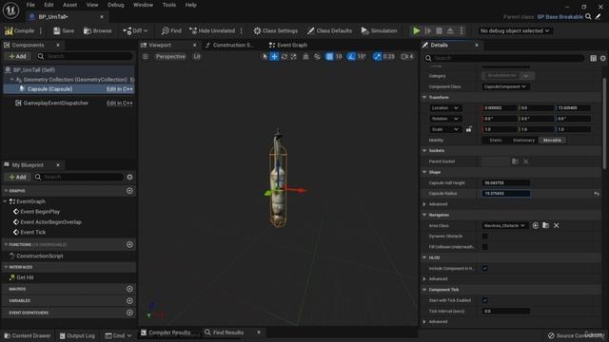Image resolution: width=609 pixels, height=342 pixels.
Task: Activate the rotate gizmo tool
Action: tap(285, 57)
